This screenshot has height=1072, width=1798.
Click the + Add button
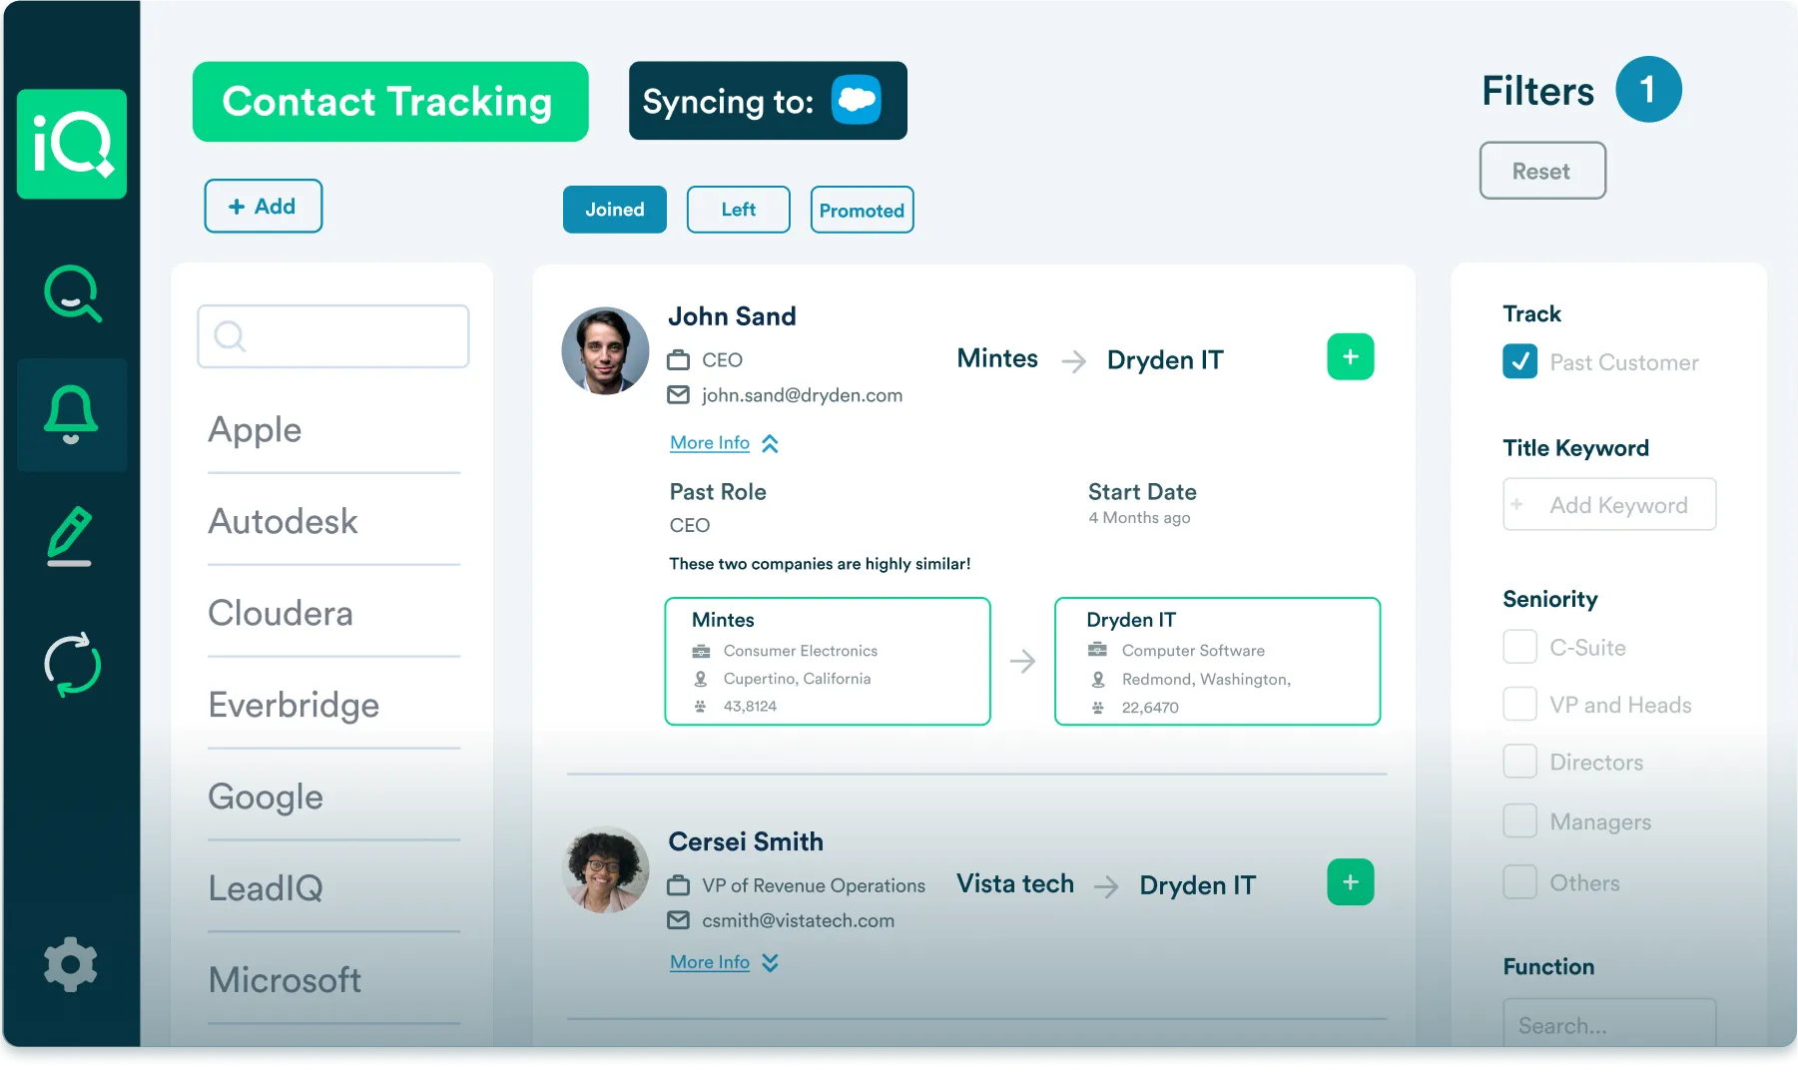point(263,206)
